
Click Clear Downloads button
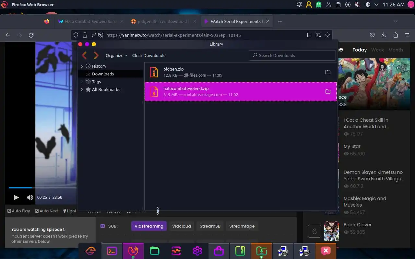click(148, 55)
